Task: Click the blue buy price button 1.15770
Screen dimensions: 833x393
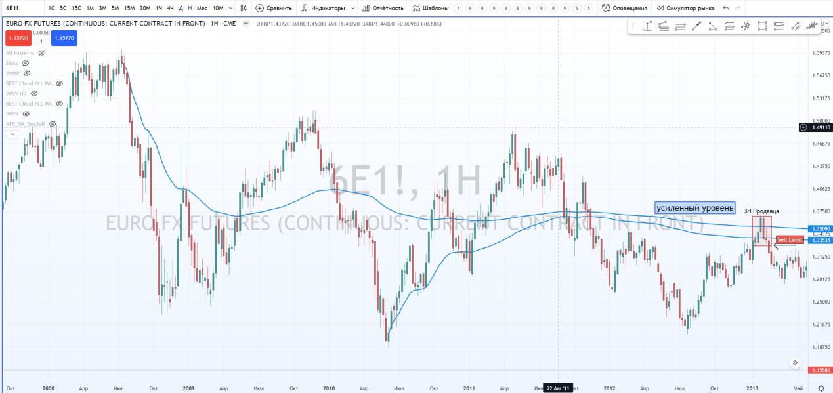Action: pyautogui.click(x=64, y=38)
